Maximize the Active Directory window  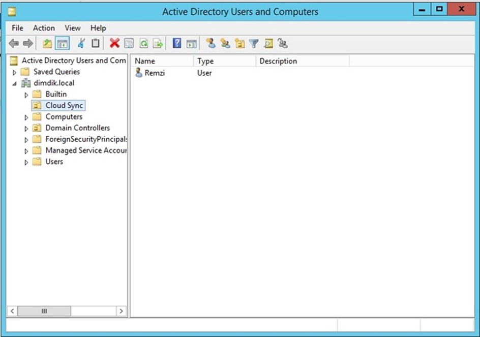(439, 9)
